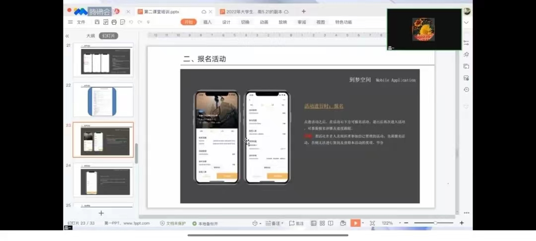Toggle the 备注 notes pane
This screenshot has height=241, width=536.
coord(273,223)
